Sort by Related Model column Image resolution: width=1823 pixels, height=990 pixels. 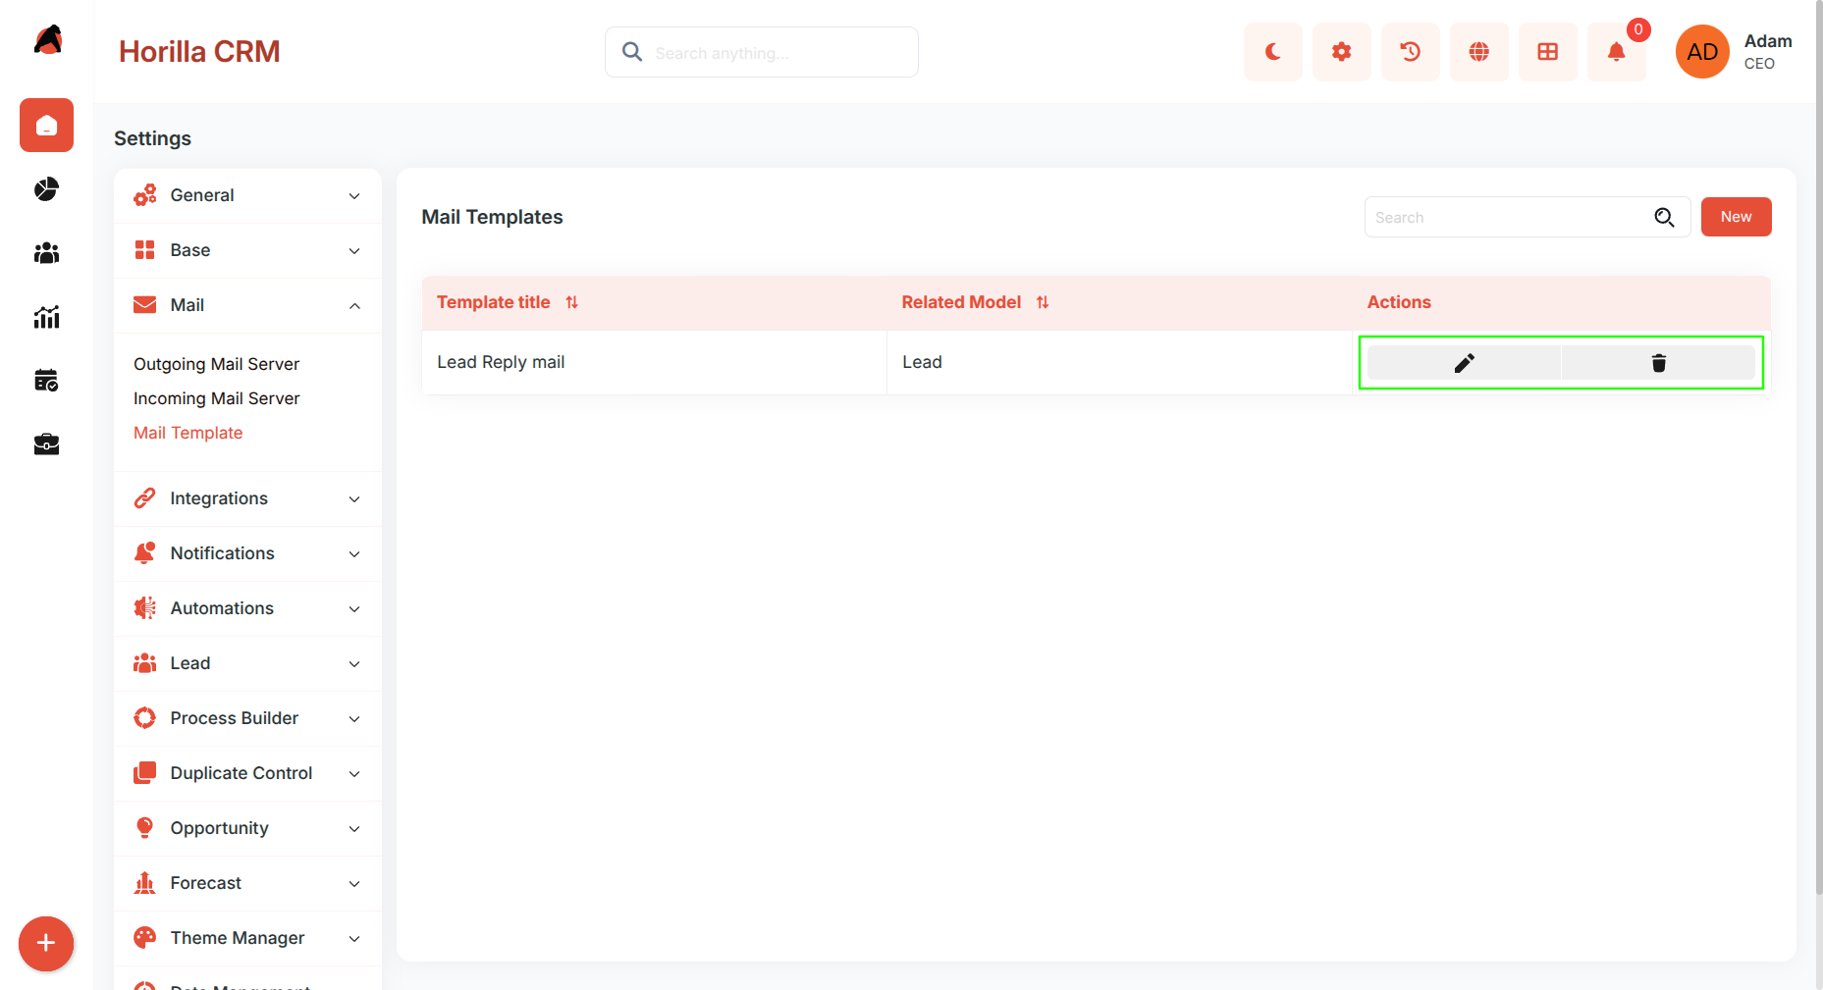click(x=1043, y=302)
